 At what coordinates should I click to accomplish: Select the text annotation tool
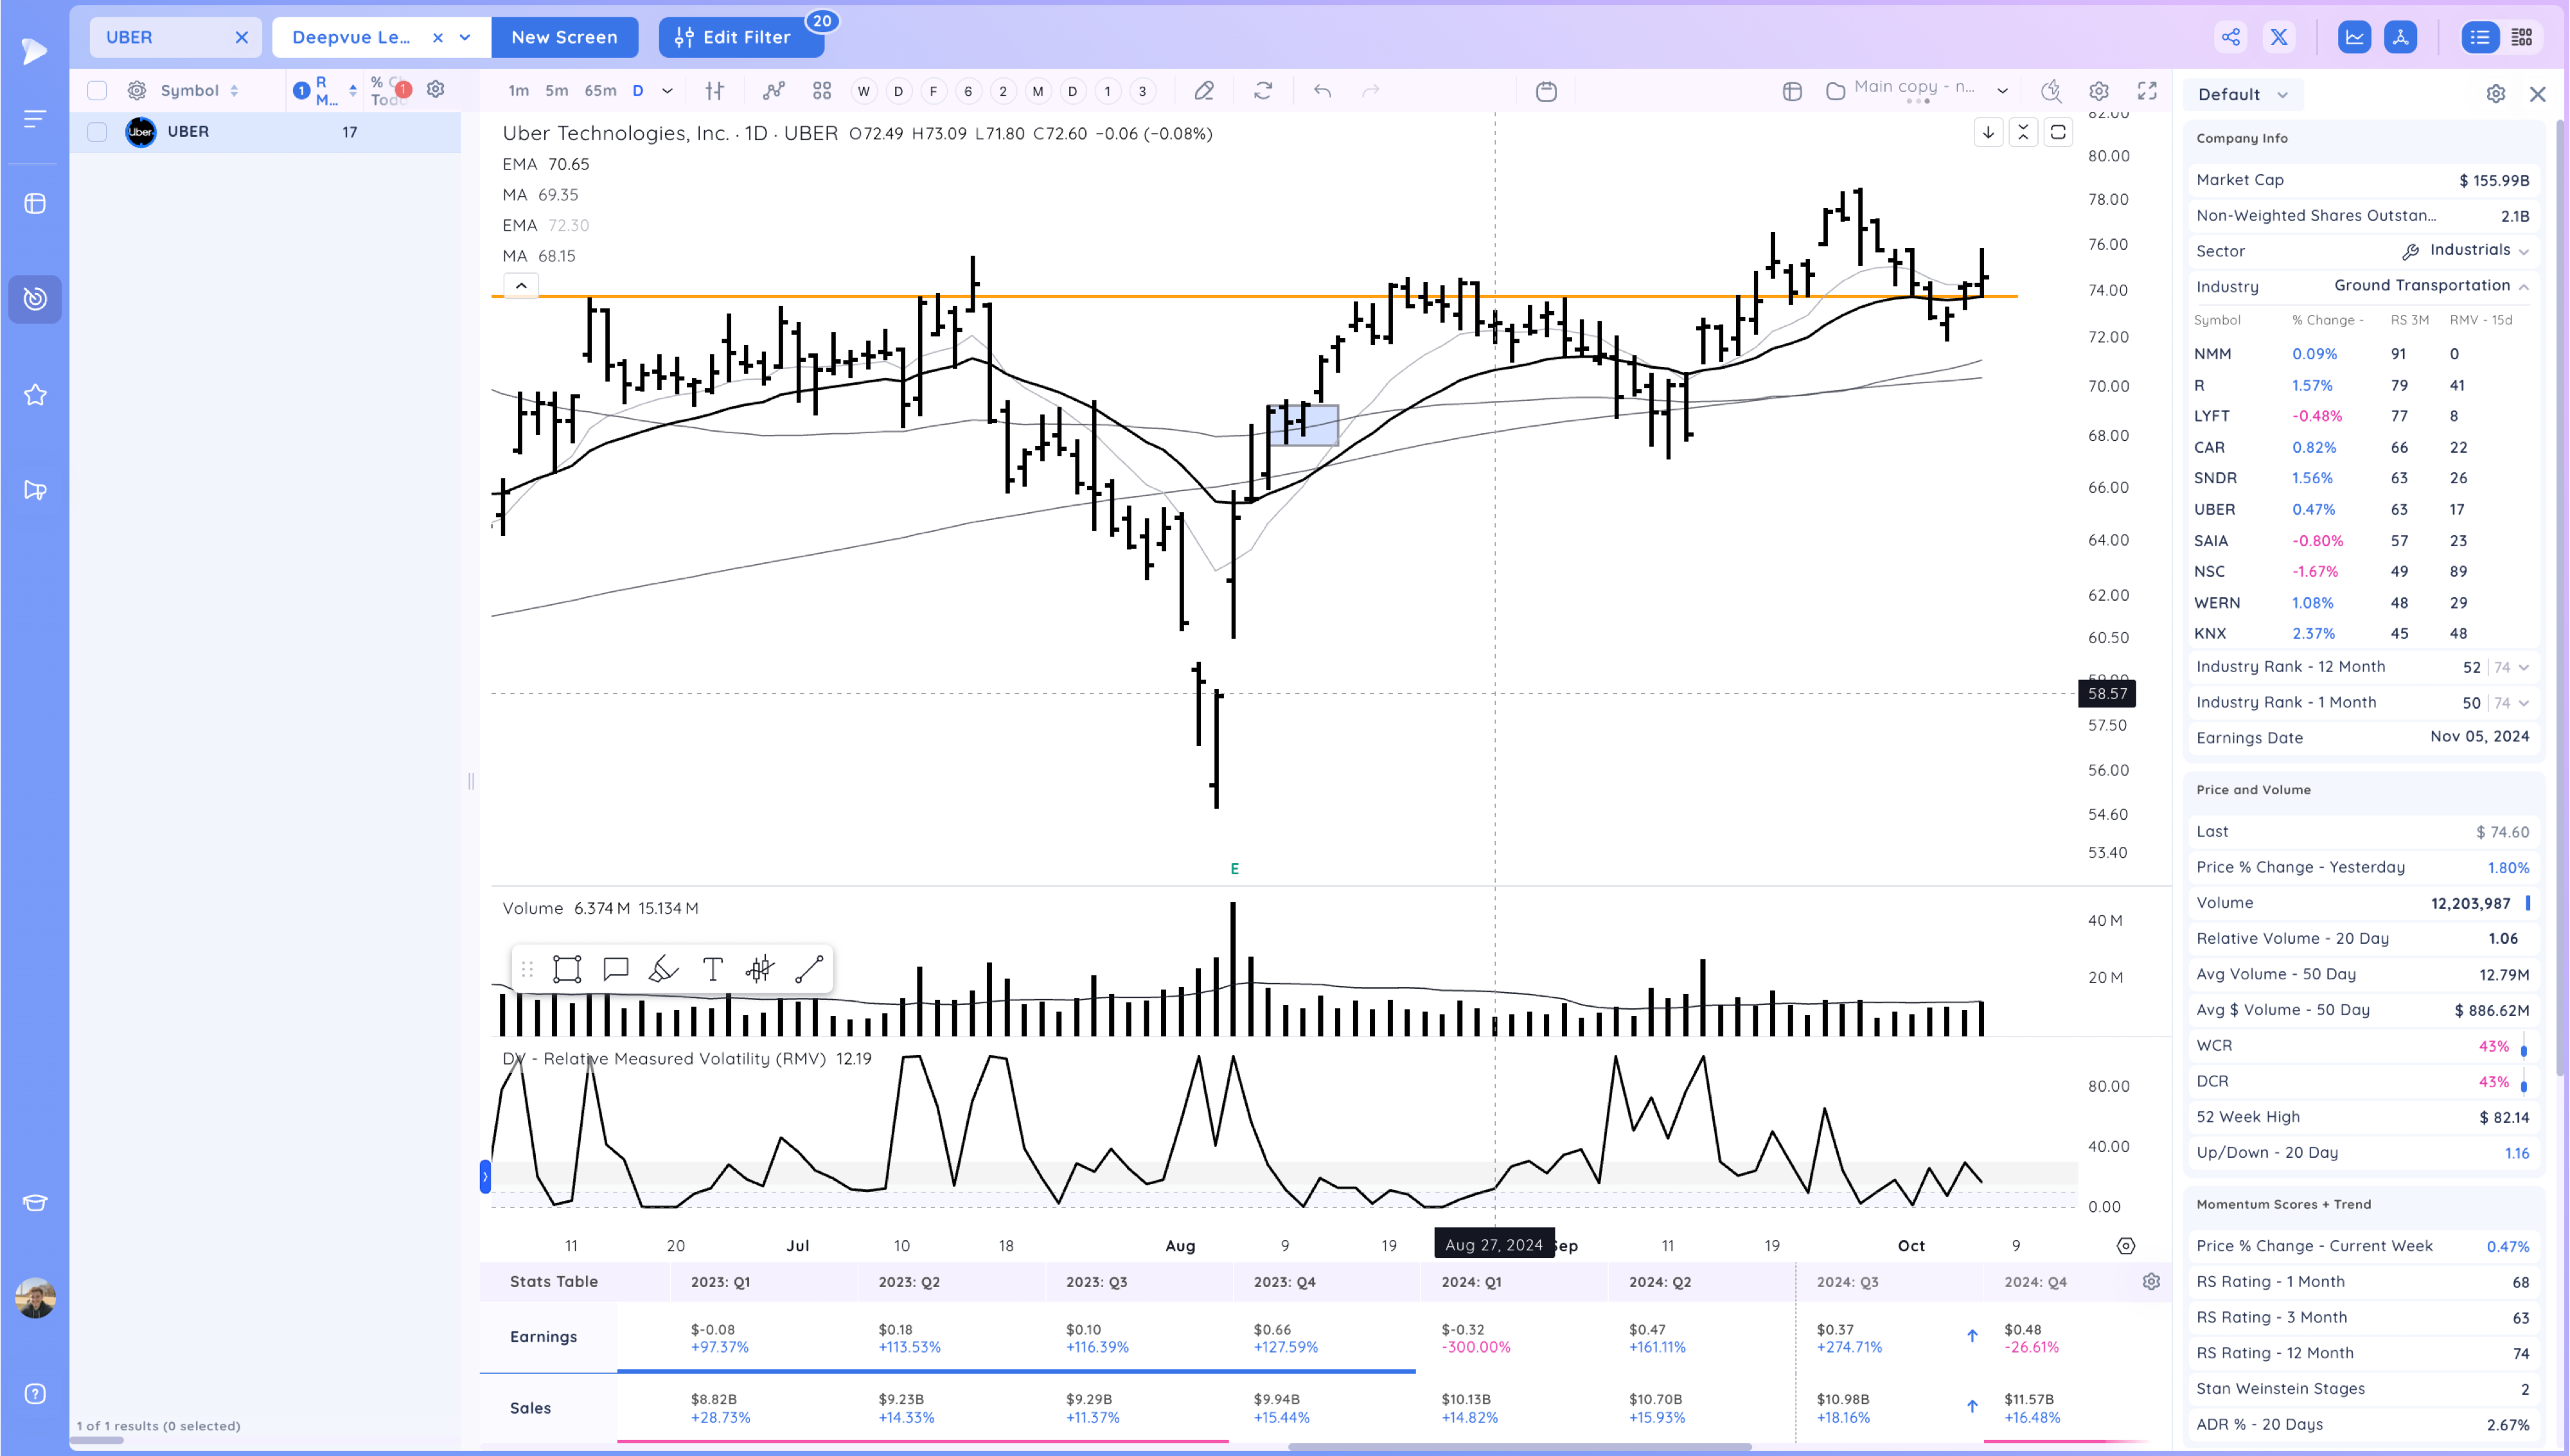pos(712,969)
